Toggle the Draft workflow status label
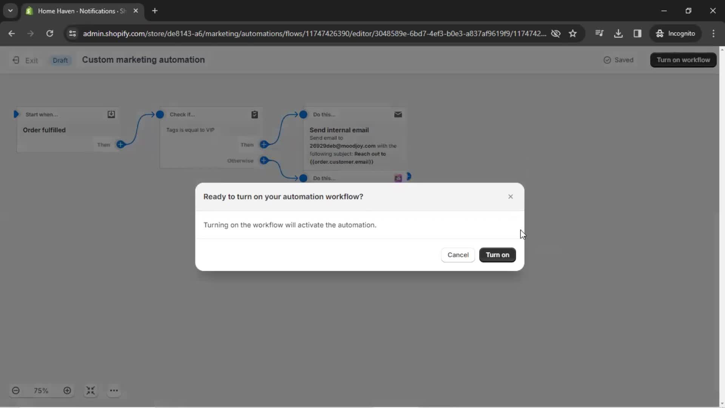725x408 pixels. [x=60, y=60]
